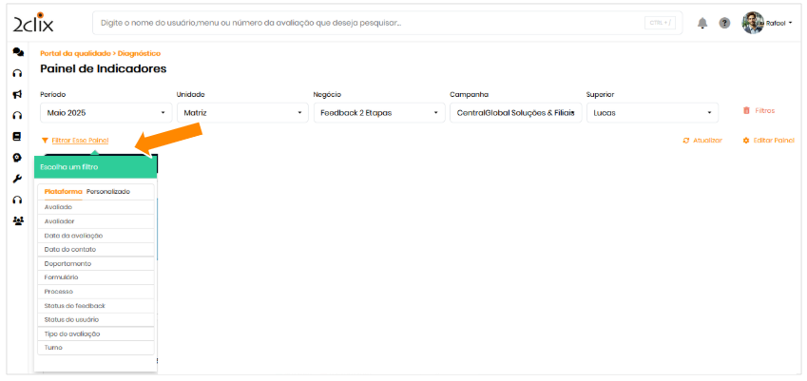Image resolution: width=807 pixels, height=381 pixels.
Task: Expand the Superior dropdown showing Lucas
Action: [651, 113]
